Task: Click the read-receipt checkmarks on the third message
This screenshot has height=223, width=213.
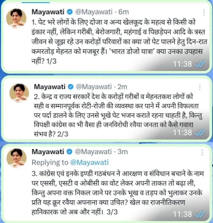Action: pyautogui.click(x=200, y=214)
